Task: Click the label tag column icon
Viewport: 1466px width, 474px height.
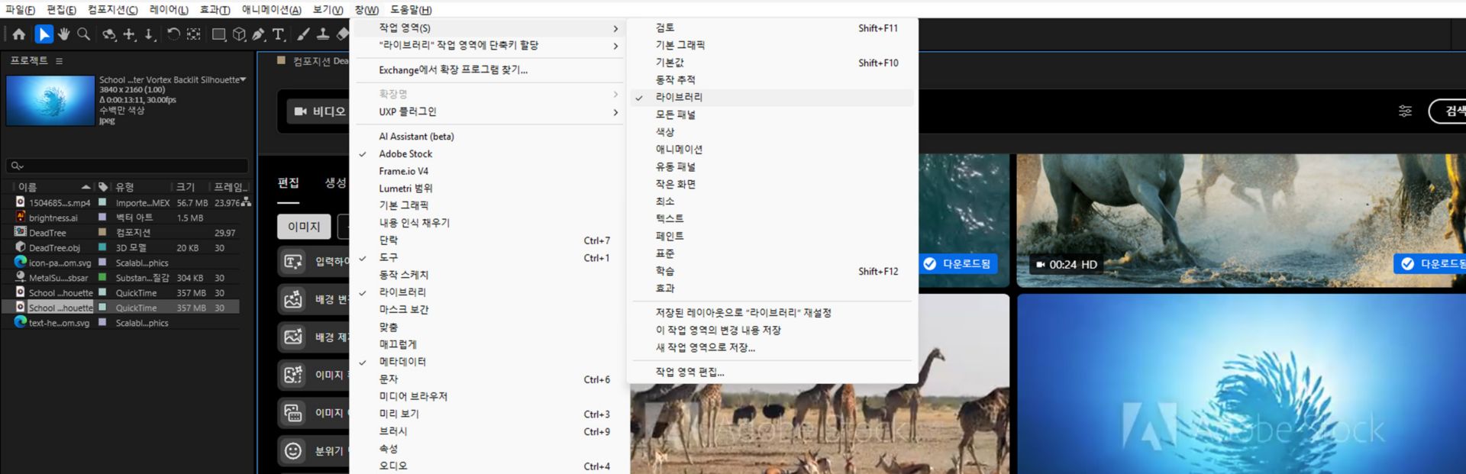Action: click(103, 187)
